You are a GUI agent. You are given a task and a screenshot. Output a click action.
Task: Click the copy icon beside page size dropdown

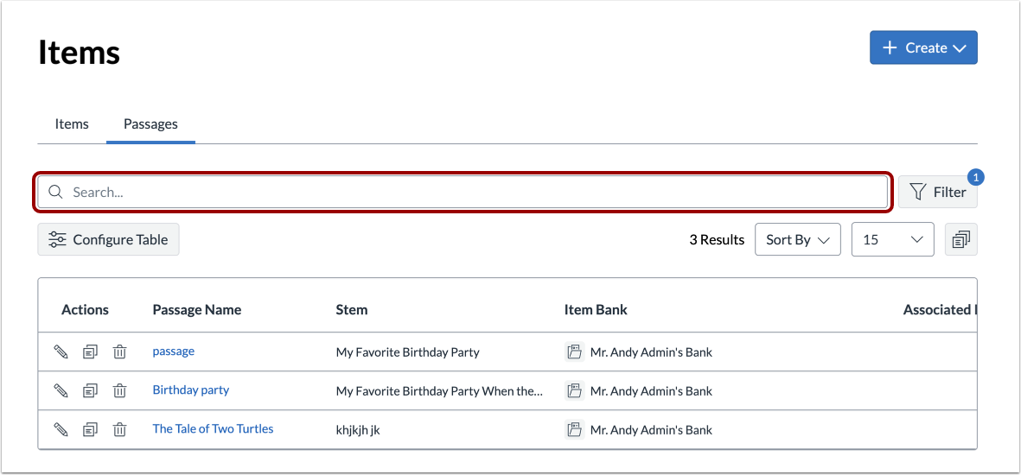(x=960, y=240)
